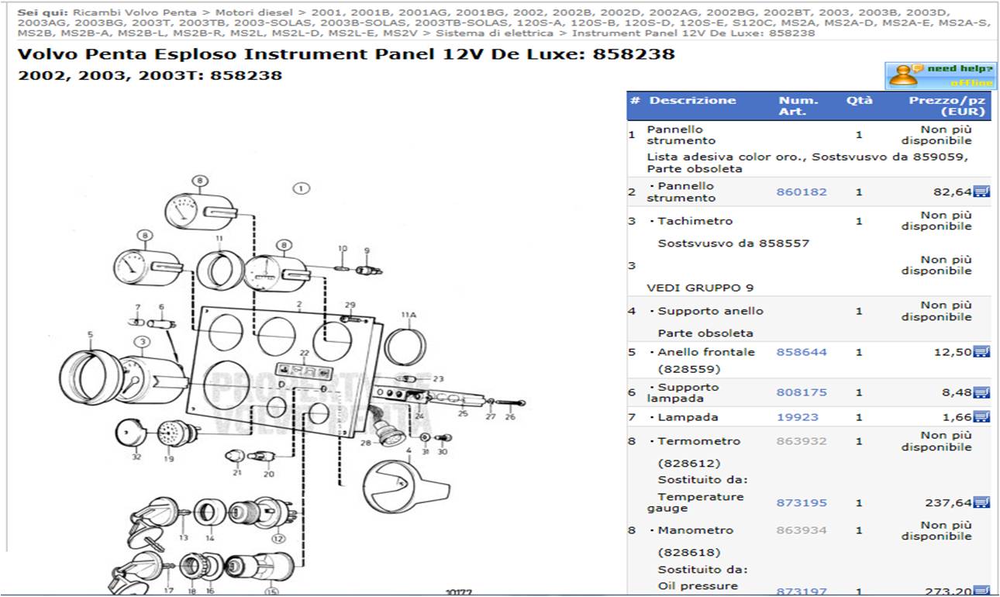This screenshot has height=597, width=1000.
Task: Open article number 858644
Action: coord(802,352)
